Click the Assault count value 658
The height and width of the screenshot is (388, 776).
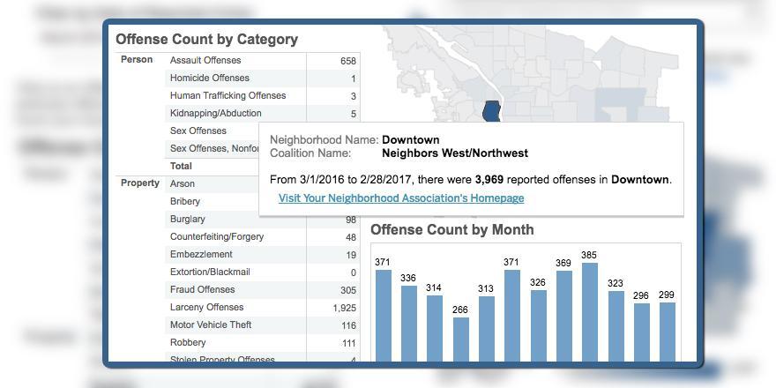(x=348, y=61)
